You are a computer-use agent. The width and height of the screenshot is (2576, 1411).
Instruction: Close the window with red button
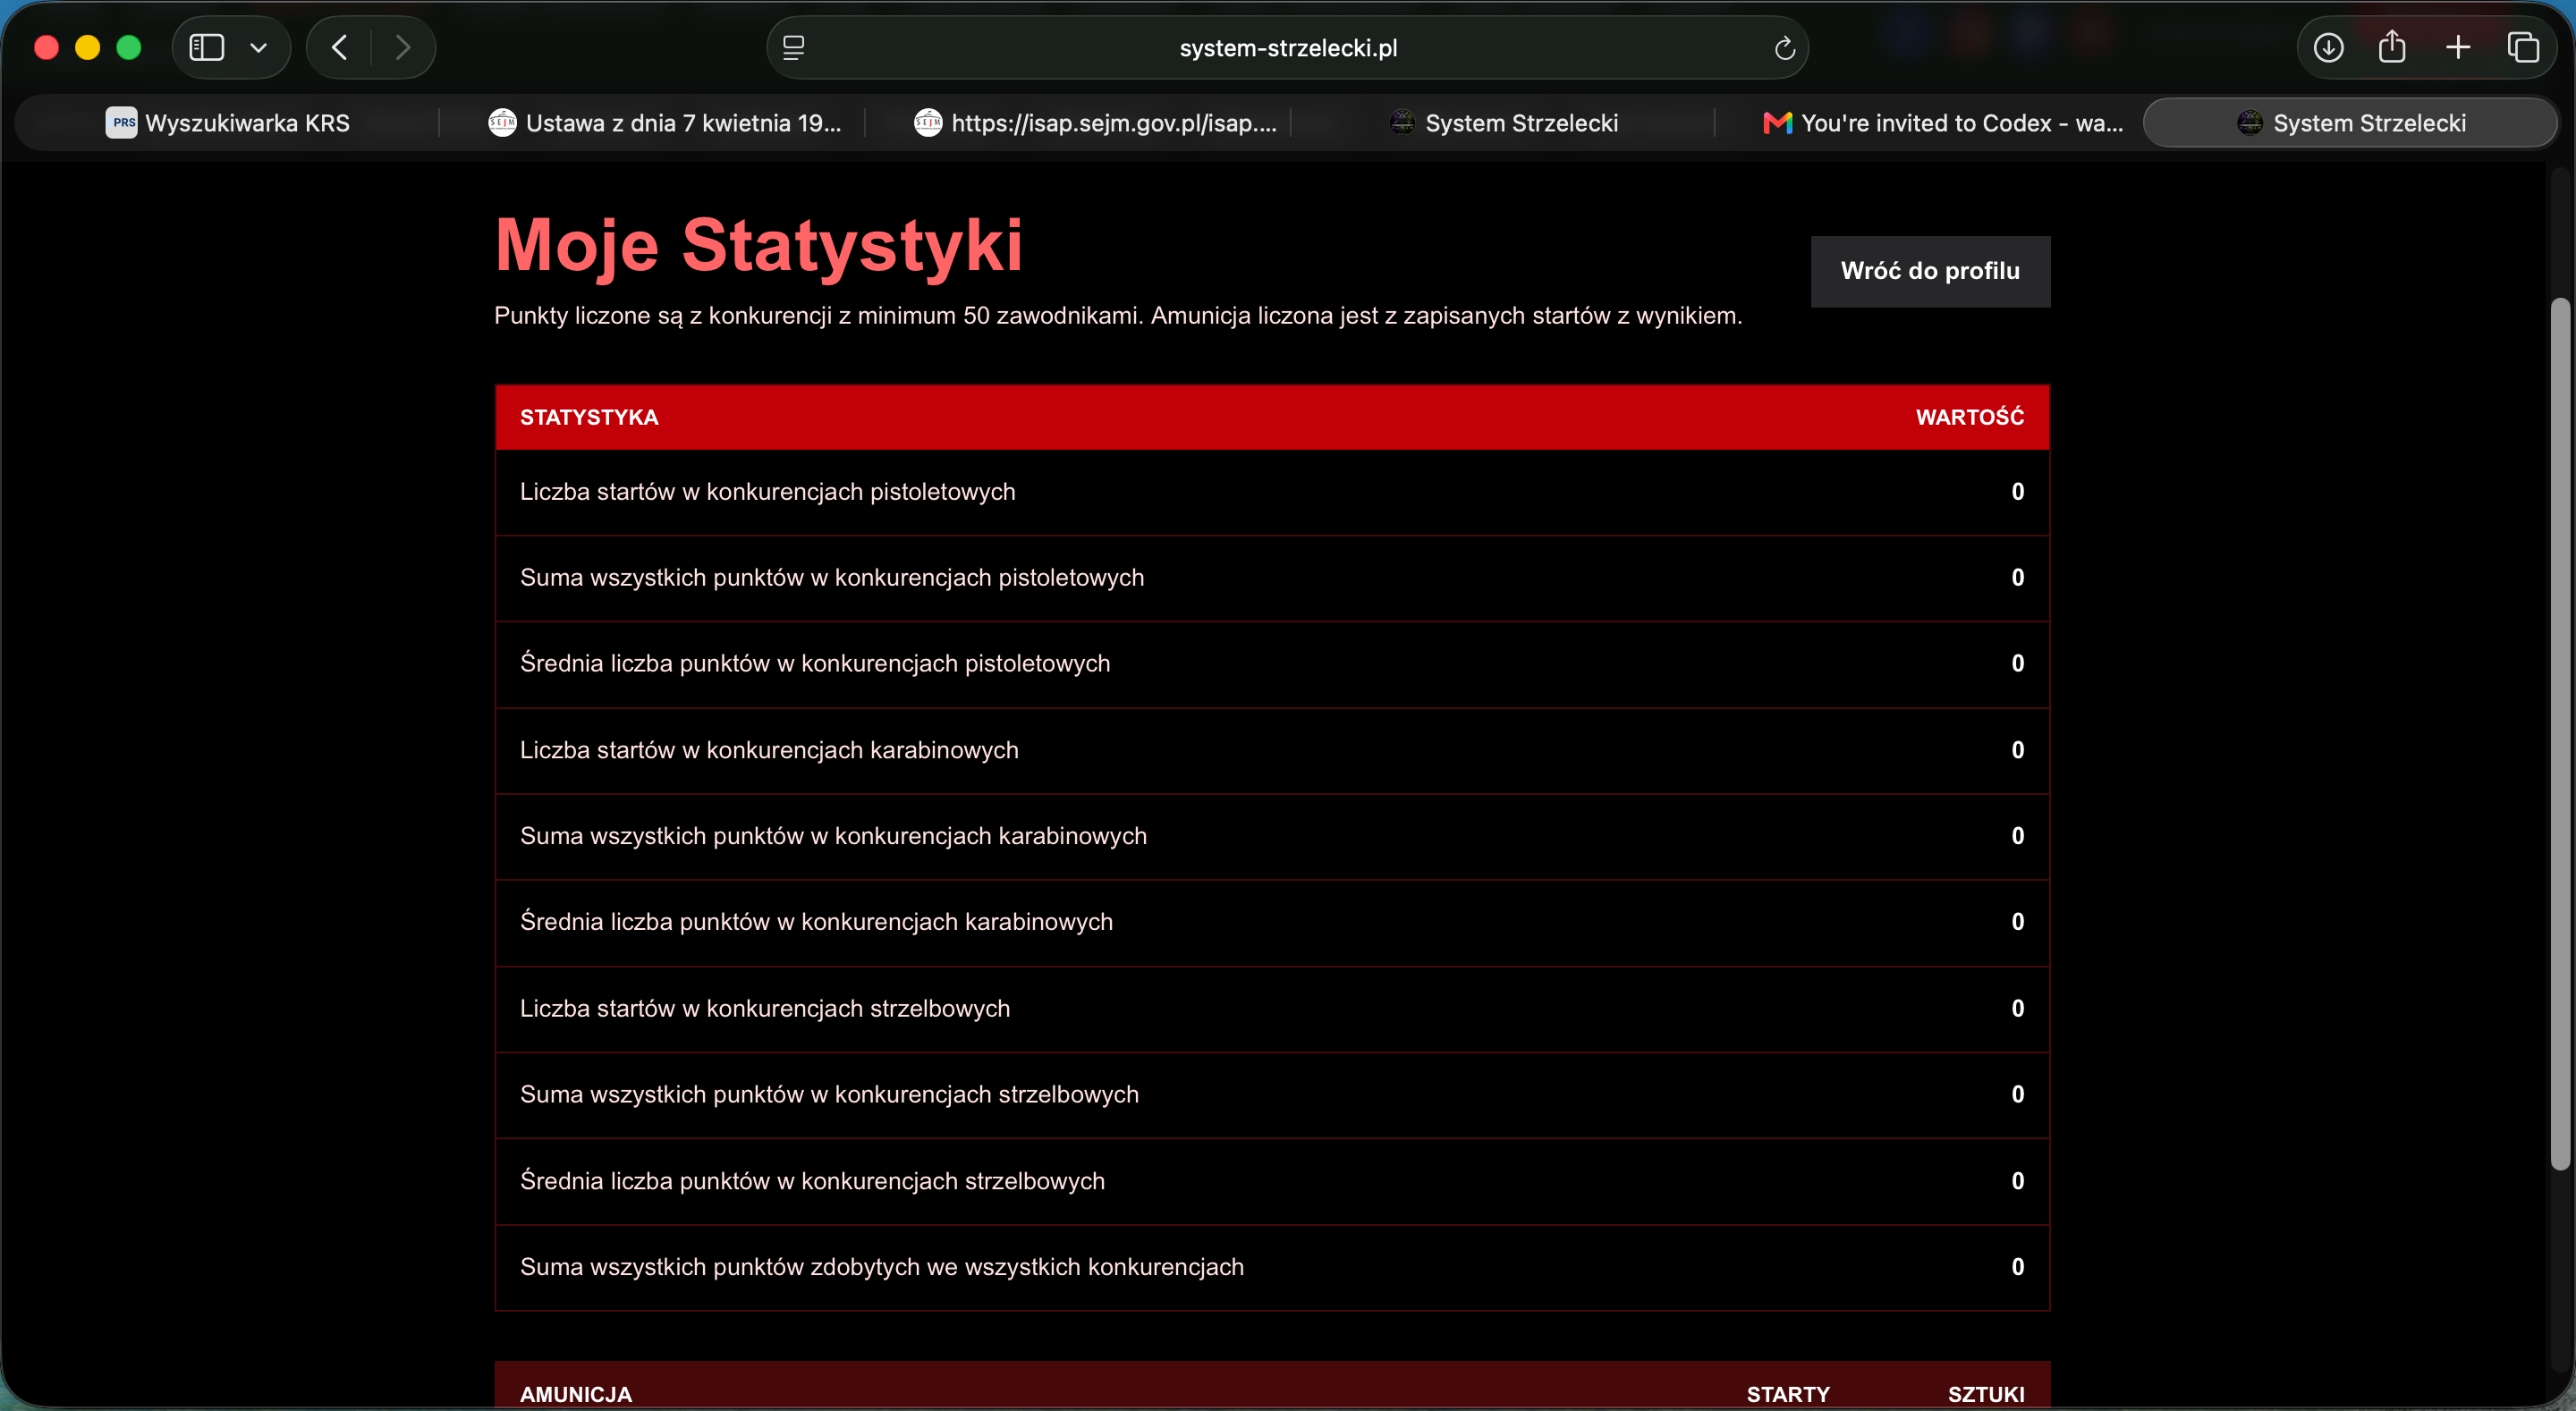tap(46, 47)
